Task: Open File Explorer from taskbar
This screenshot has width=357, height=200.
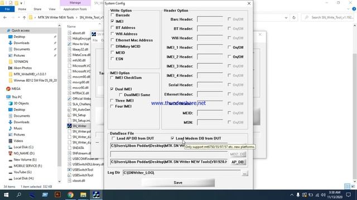Action: (83, 195)
